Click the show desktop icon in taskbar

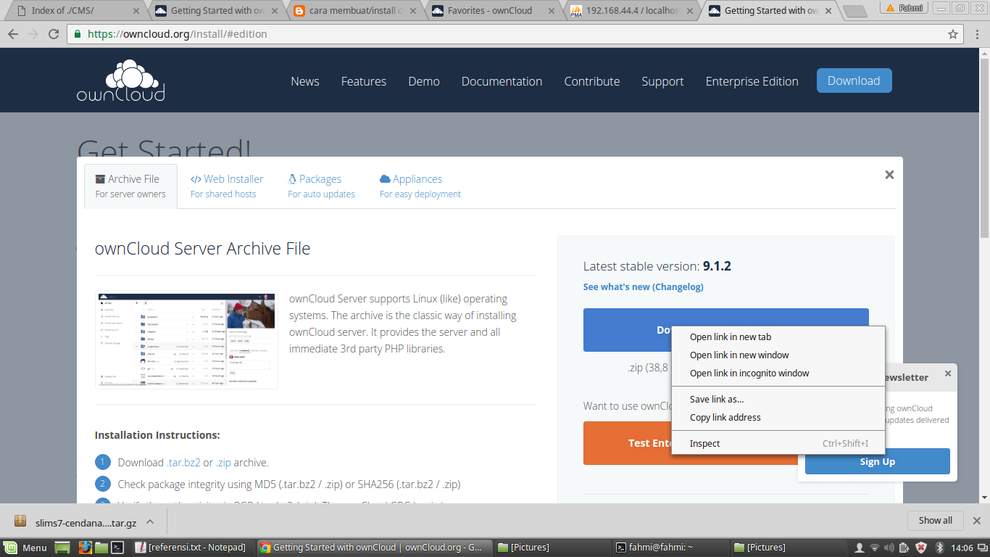(x=62, y=548)
